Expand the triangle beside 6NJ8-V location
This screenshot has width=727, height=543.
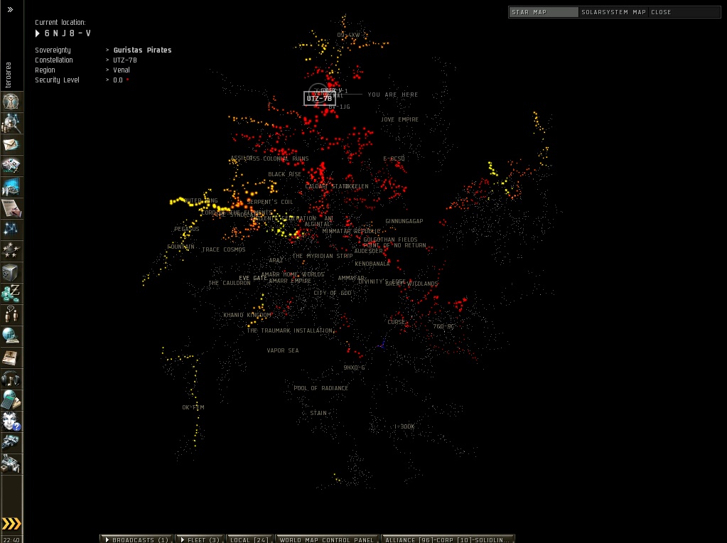(38, 33)
